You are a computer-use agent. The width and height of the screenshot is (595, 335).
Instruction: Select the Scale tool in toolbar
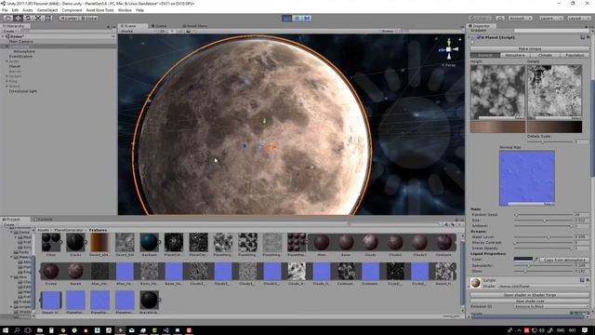[38, 18]
